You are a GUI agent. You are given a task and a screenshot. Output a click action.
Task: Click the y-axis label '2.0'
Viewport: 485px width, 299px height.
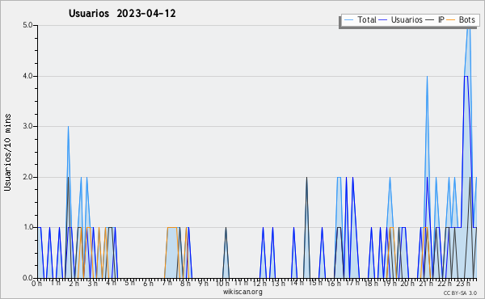[27, 177]
